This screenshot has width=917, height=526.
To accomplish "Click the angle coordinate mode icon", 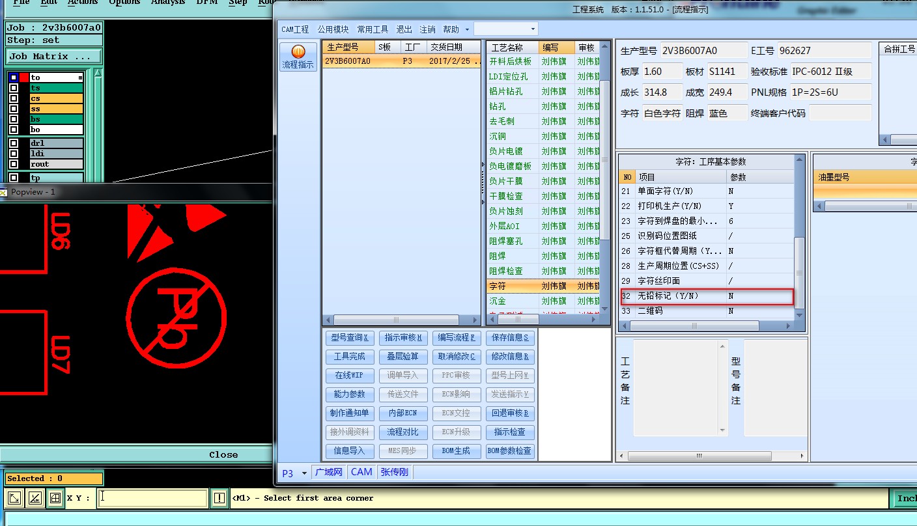I will click(x=35, y=499).
